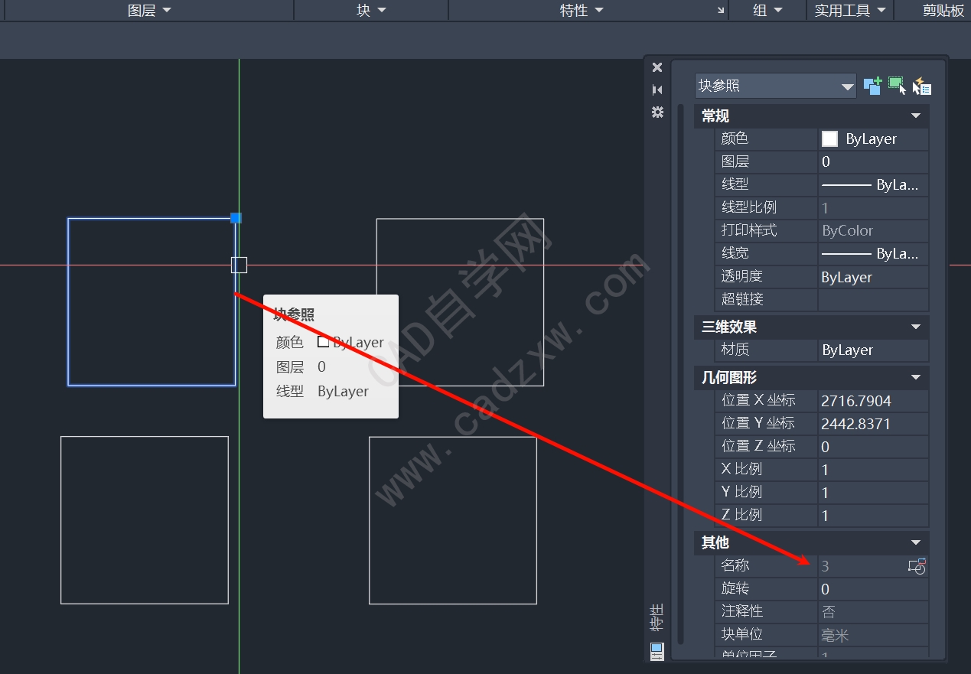Select the 超链接 property label
Viewport: 971px width, 674px height.
tap(741, 299)
